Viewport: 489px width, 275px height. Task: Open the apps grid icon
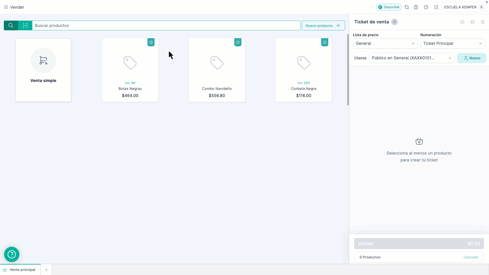pos(436,7)
